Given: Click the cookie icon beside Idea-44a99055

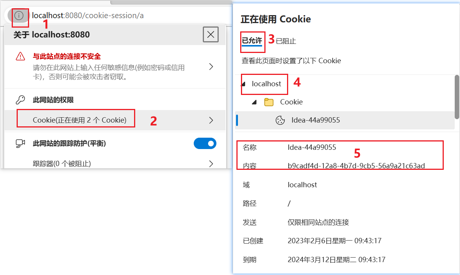Looking at the screenshot, I should pos(280,120).
